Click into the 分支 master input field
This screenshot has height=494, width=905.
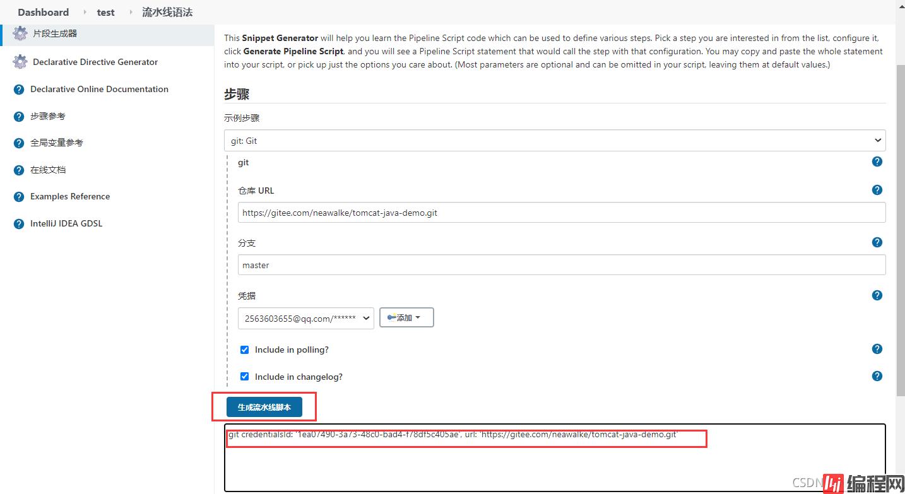coord(562,265)
